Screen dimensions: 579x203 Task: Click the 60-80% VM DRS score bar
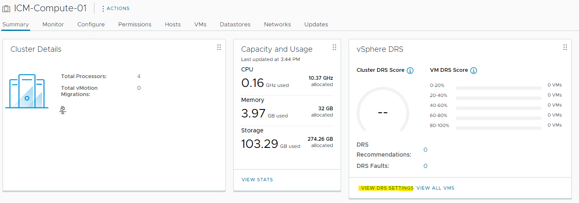pyautogui.click(x=498, y=118)
